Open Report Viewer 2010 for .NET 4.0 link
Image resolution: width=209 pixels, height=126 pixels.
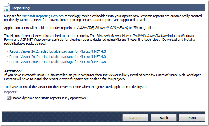58,57
